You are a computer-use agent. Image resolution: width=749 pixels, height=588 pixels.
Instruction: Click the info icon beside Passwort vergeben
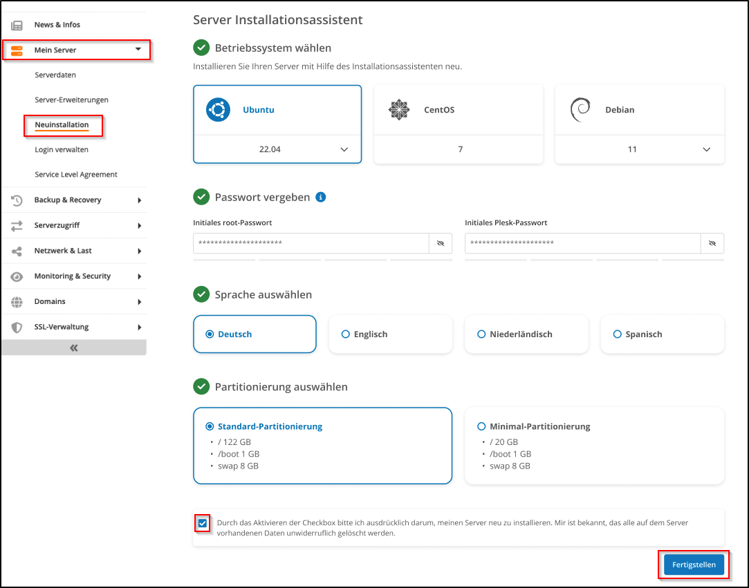tap(320, 197)
